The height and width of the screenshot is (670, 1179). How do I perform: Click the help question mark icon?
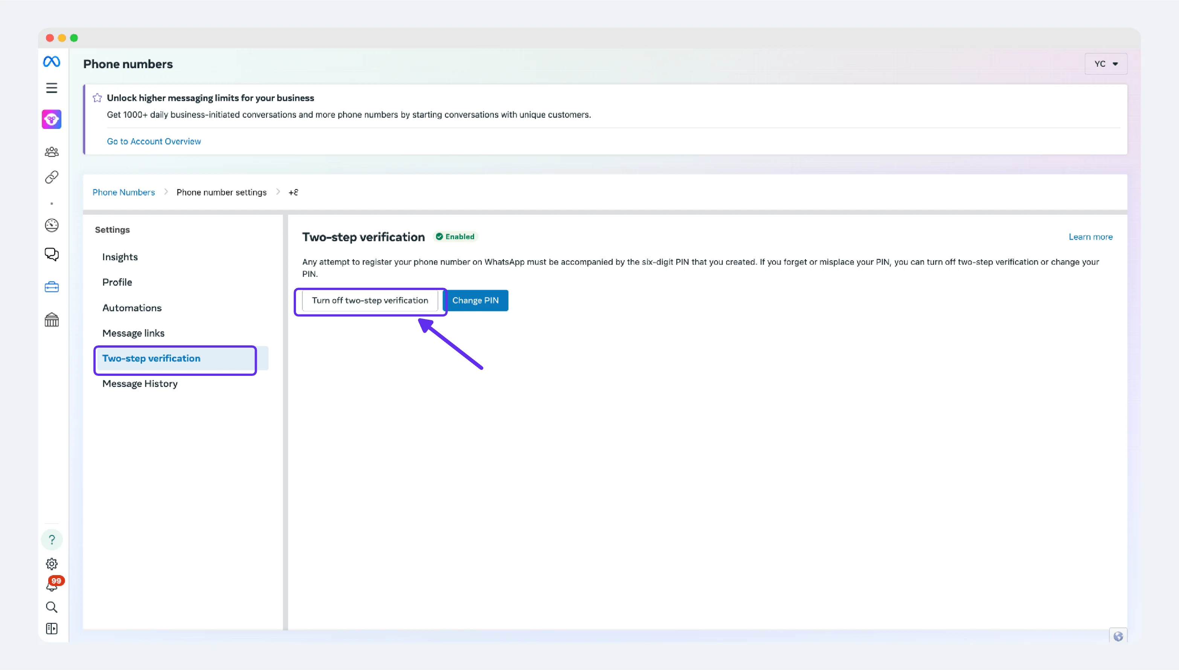click(x=52, y=539)
